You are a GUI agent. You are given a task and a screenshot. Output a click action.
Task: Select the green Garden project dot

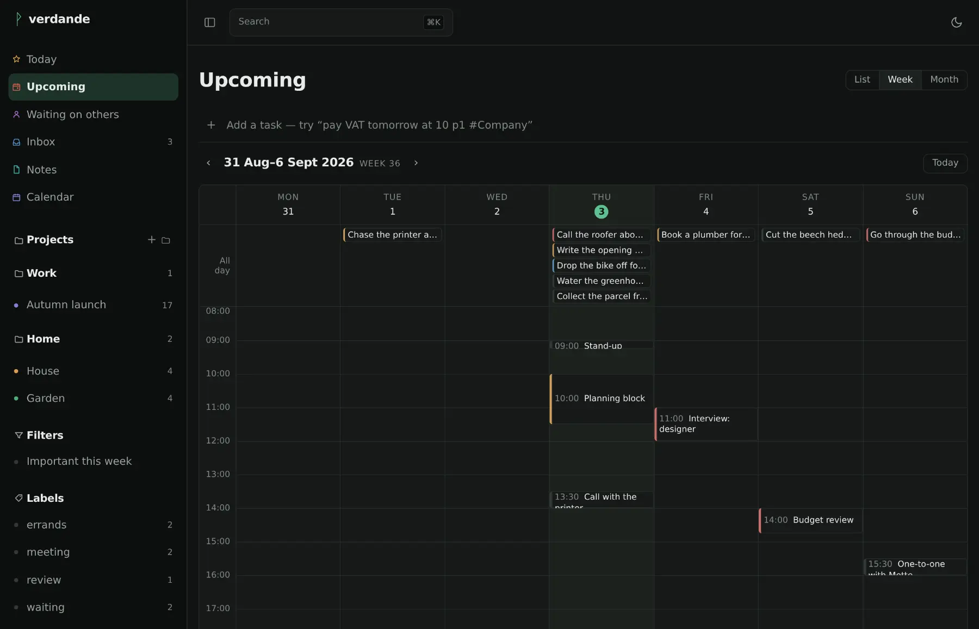(x=16, y=398)
